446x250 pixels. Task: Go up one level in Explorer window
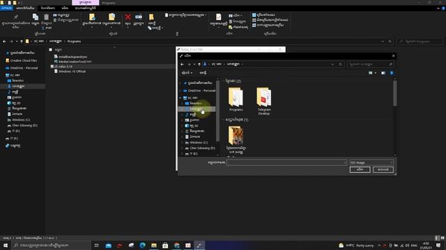coord(22,42)
